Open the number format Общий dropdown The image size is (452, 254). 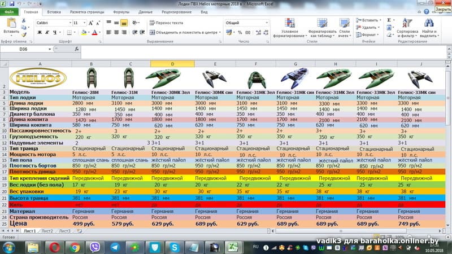click(x=267, y=23)
